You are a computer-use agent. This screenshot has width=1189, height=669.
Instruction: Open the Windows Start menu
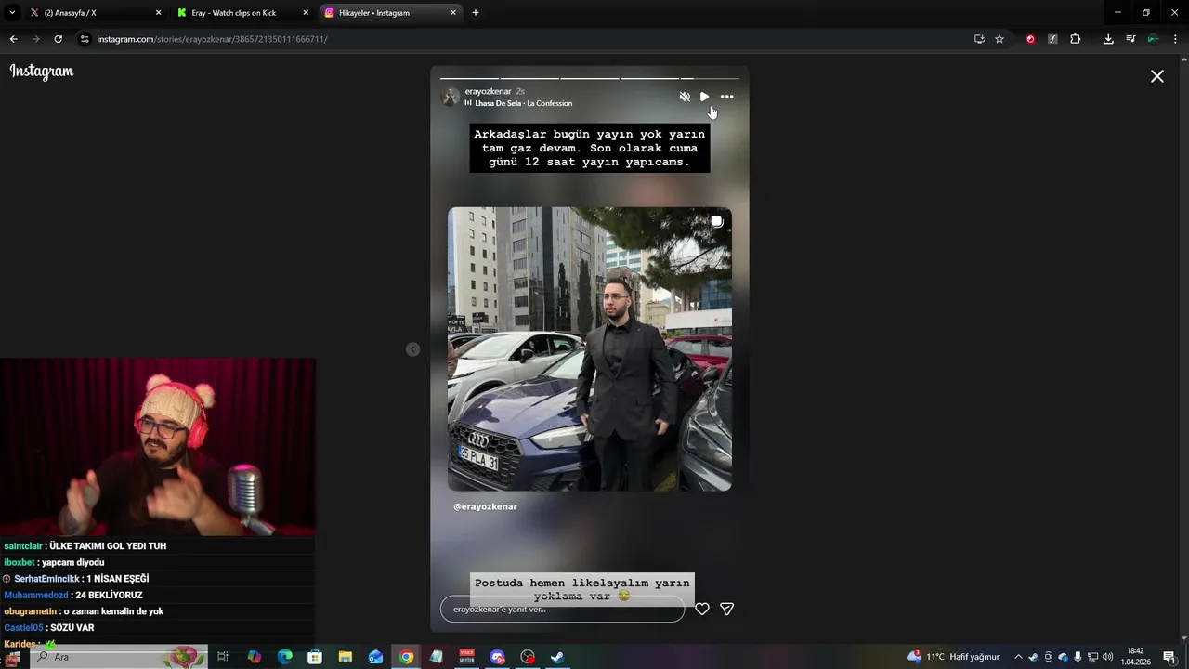(13, 657)
